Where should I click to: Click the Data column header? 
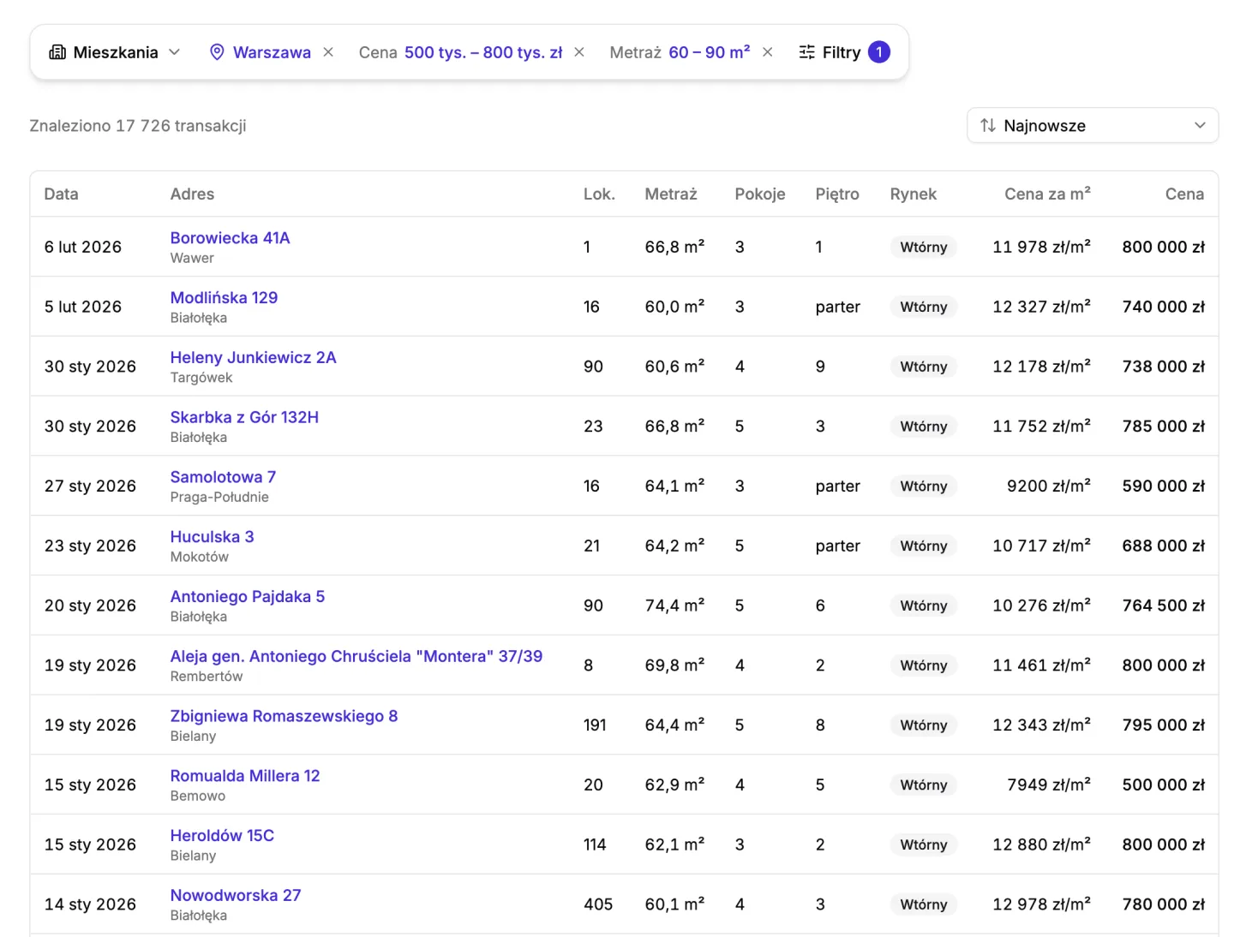point(62,194)
